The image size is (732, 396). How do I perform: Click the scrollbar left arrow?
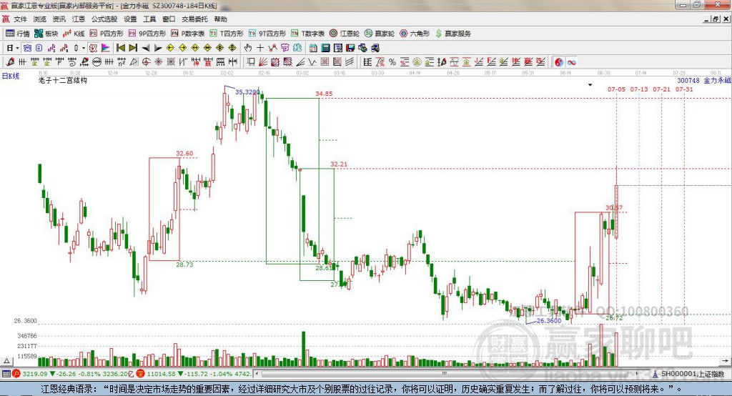coord(257,374)
